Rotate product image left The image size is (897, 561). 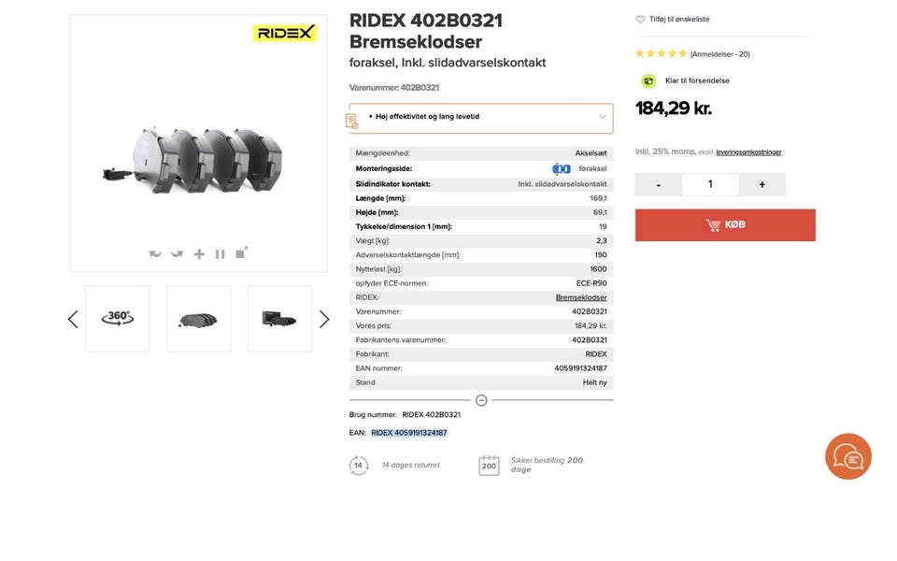pyautogui.click(x=155, y=253)
